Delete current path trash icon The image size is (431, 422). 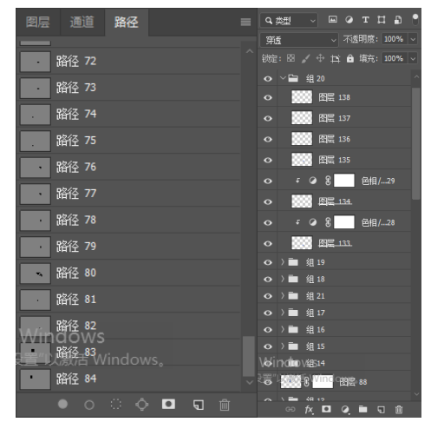(225, 405)
